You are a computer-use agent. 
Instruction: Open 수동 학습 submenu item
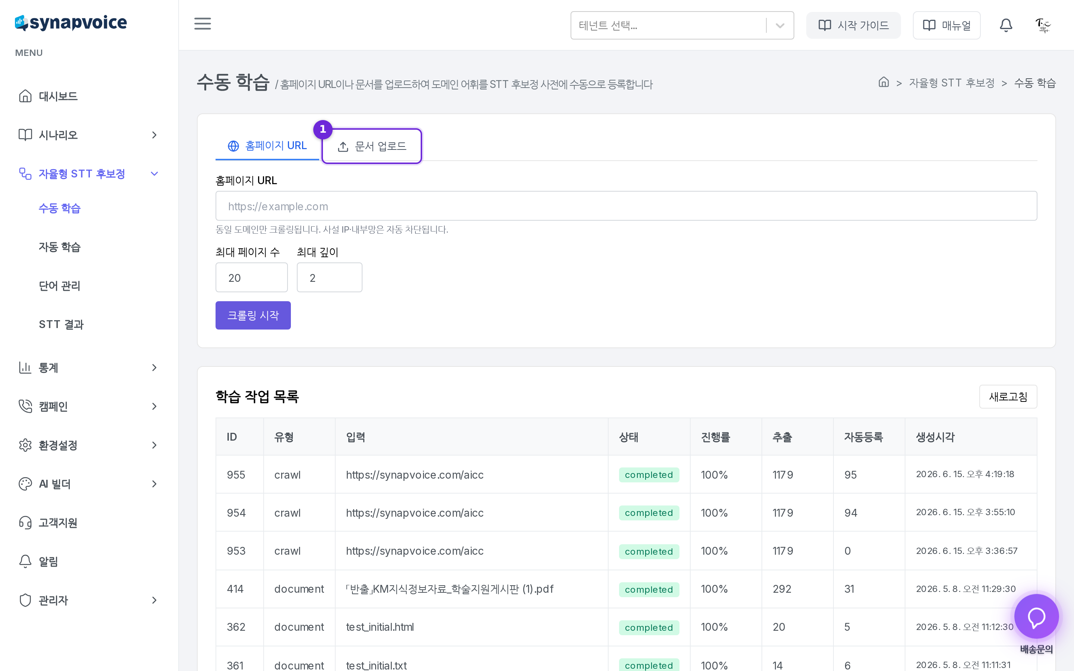59,208
